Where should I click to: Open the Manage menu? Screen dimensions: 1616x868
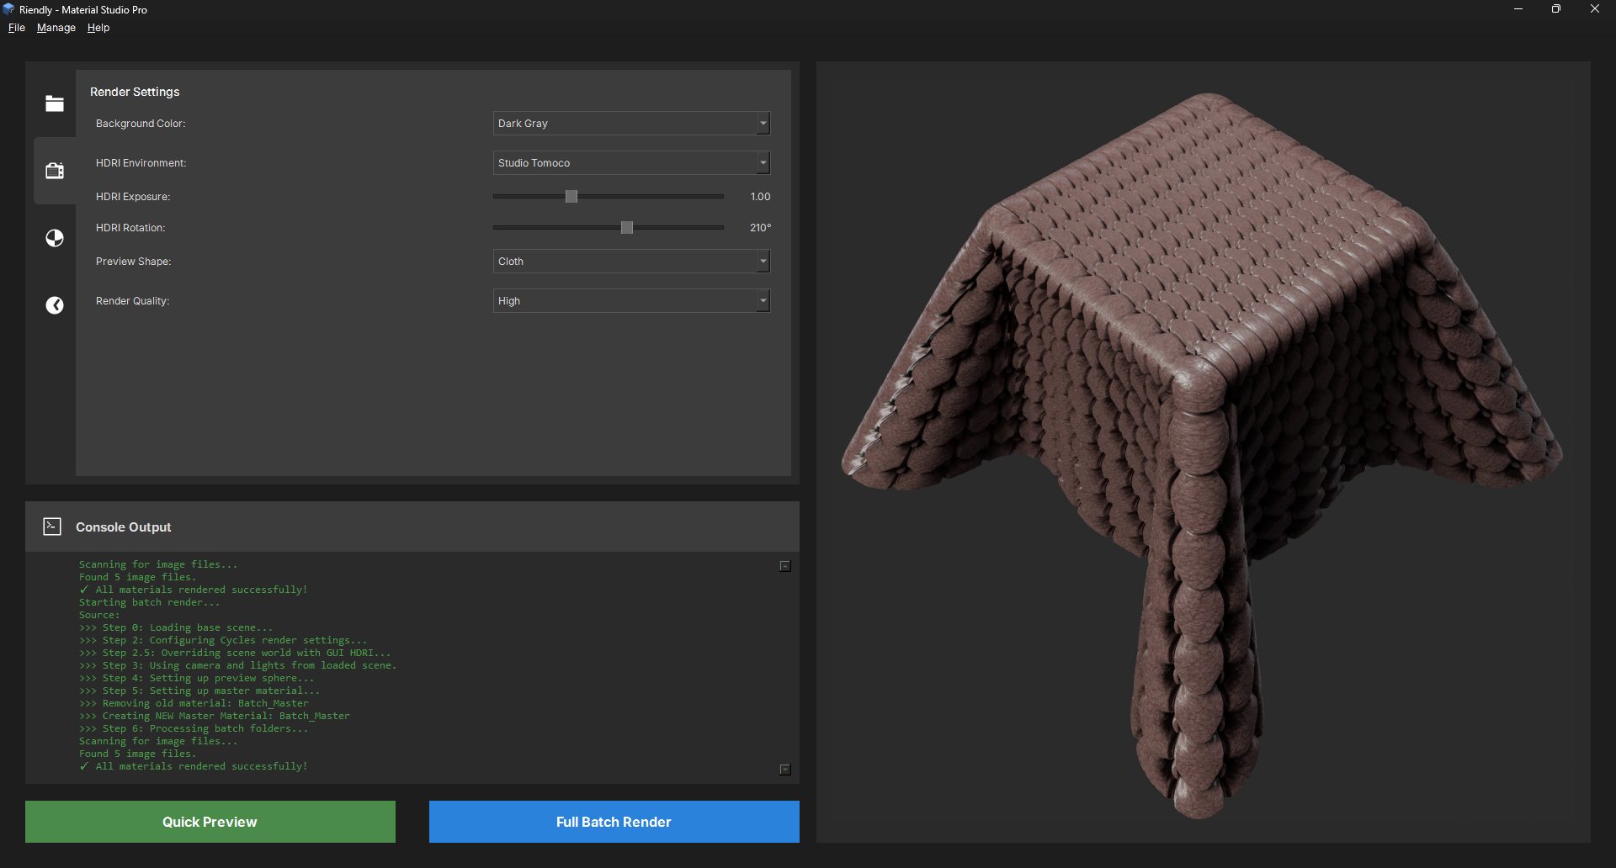(56, 27)
